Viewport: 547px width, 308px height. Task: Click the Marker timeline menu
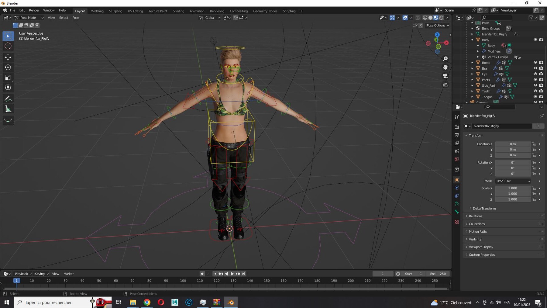pyautogui.click(x=68, y=274)
